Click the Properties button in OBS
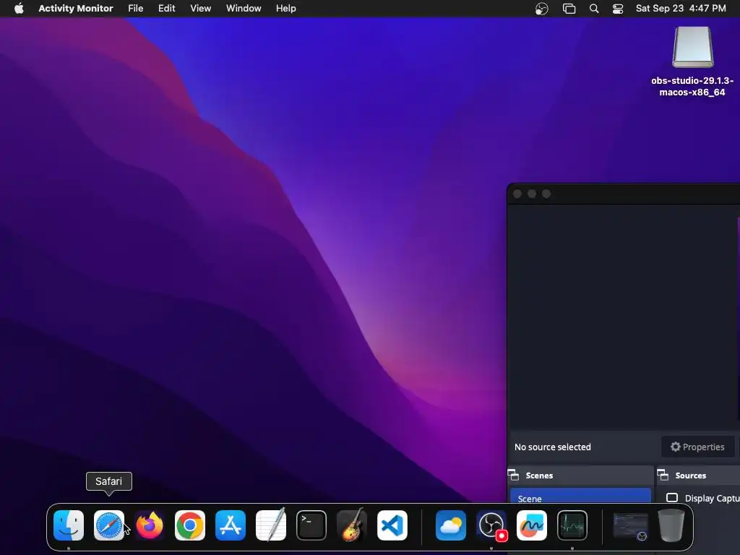 [697, 447]
